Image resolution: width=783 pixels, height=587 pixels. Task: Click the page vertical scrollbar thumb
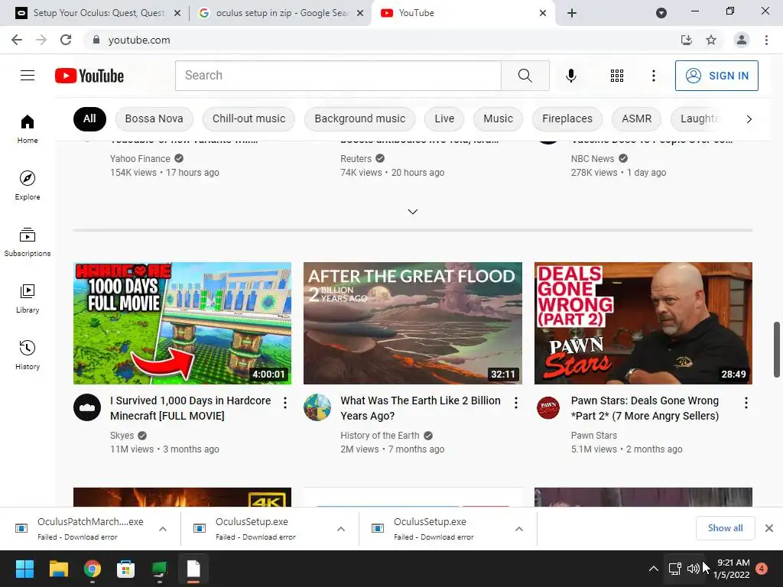[777, 349]
